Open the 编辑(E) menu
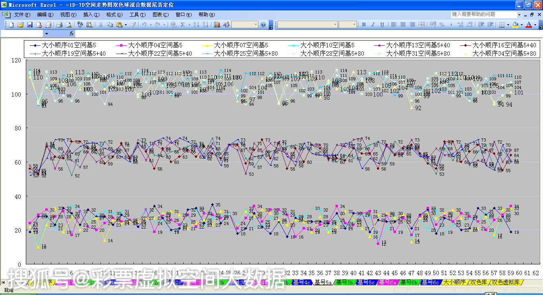 [x=45, y=14]
